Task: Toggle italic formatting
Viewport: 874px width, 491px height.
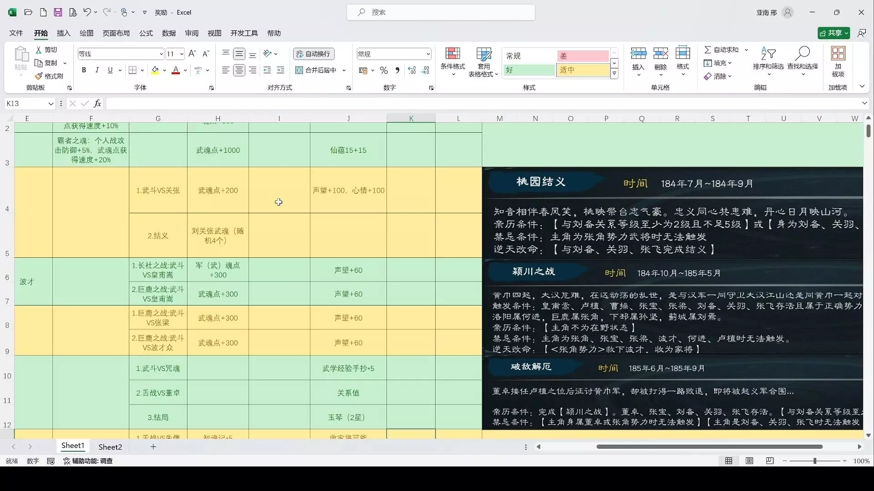Action: pos(97,70)
